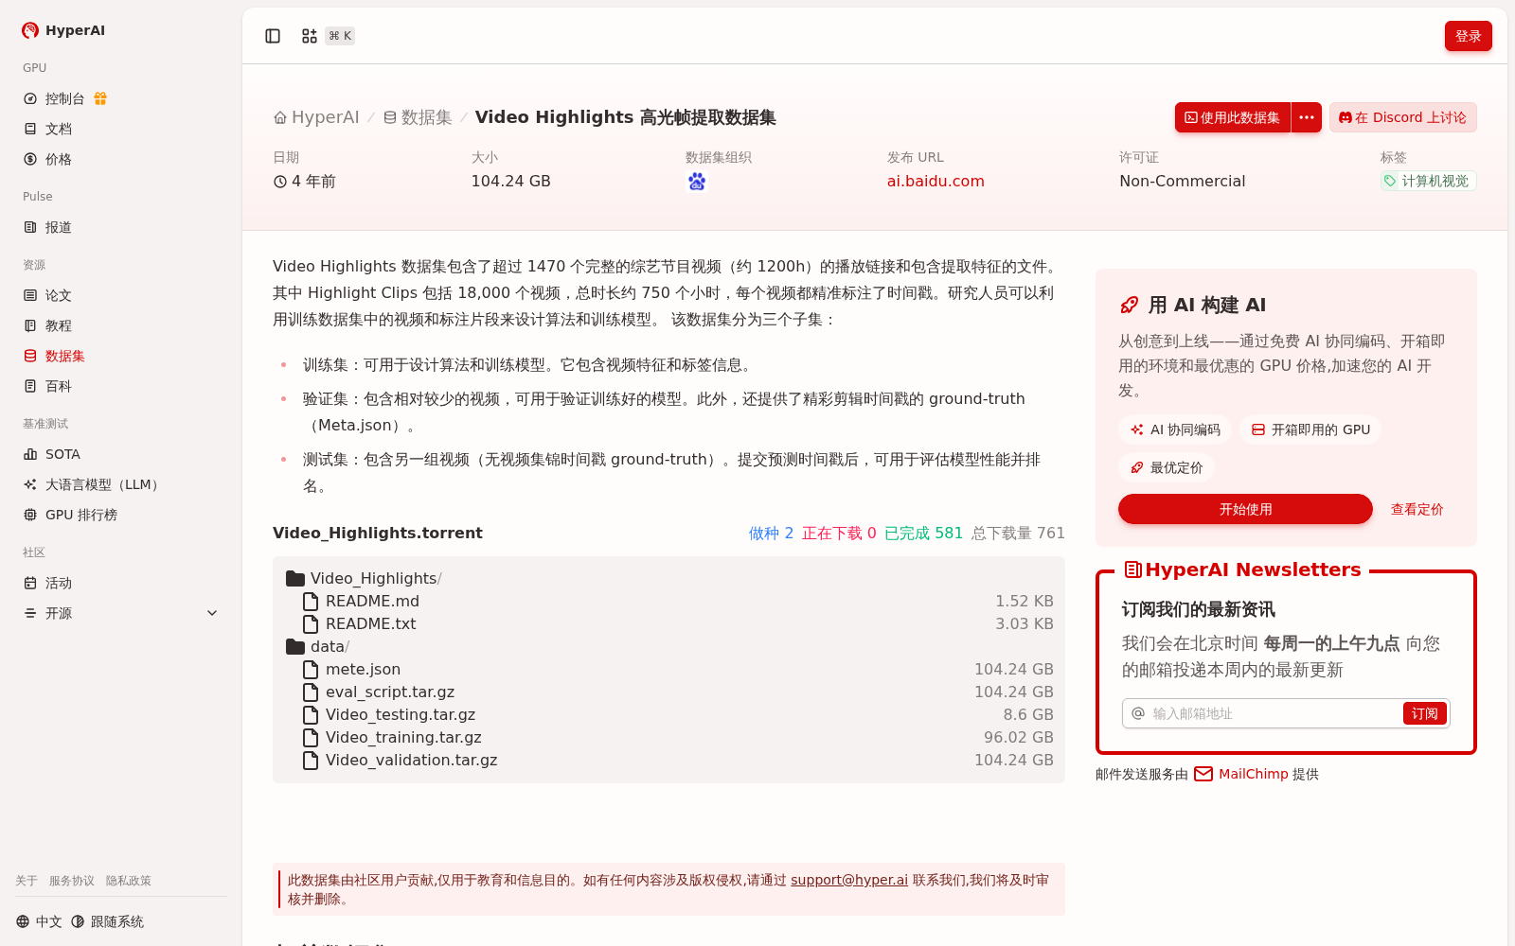1515x946 pixels.
Task: Click mete.json file row
Action: coord(668,669)
